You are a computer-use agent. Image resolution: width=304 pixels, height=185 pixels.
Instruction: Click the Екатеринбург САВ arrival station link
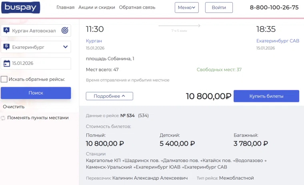pyautogui.click(x=278, y=41)
